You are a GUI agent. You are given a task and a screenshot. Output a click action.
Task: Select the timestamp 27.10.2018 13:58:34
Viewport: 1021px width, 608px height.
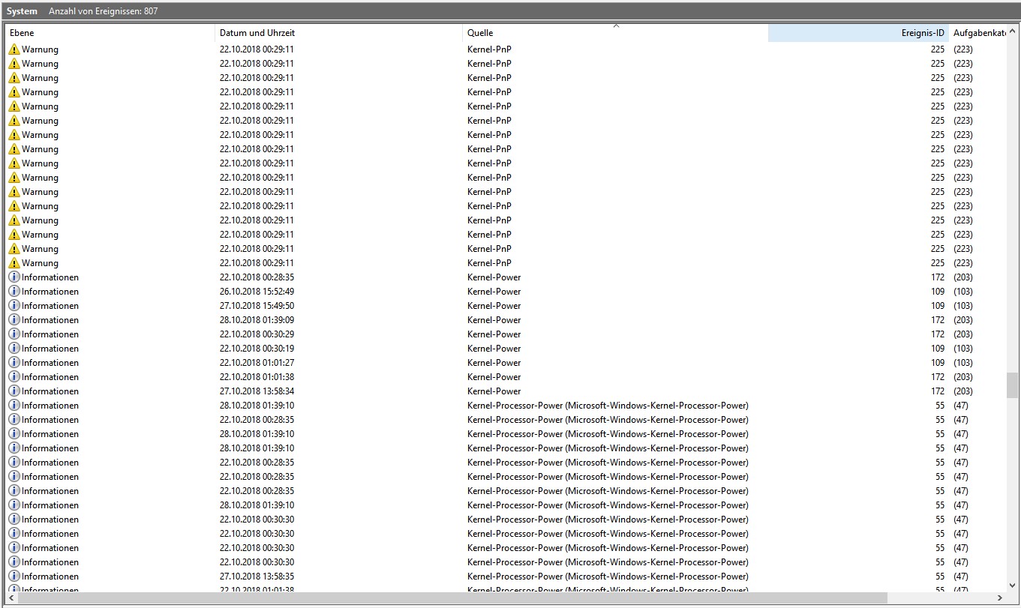(257, 391)
